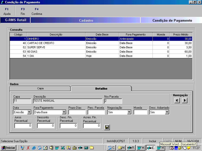Open the Fora Pagamento dropdown
Screen dimensions: 202x151
tap(64, 112)
